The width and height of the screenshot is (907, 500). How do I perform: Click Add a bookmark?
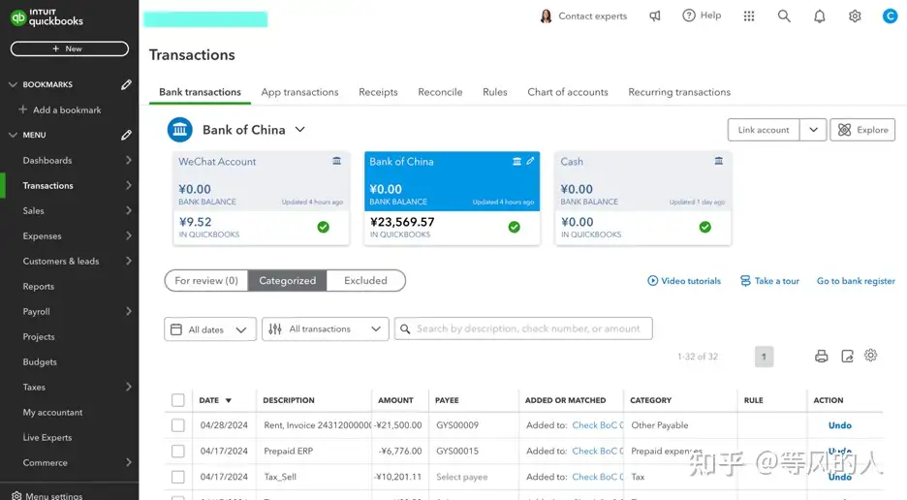pos(59,109)
